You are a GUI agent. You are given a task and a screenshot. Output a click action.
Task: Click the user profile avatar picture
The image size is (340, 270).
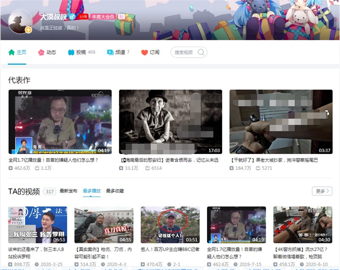point(20,21)
